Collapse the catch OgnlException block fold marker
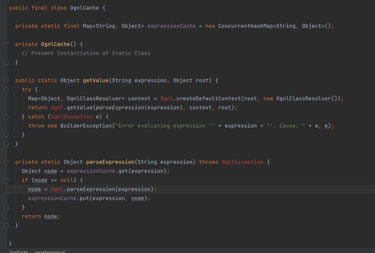This screenshot has width=375, height=253. (6, 117)
